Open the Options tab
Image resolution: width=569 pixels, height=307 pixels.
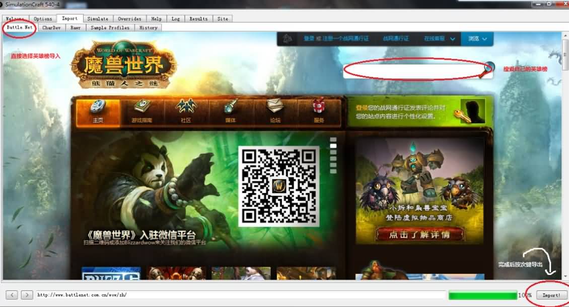coord(43,19)
